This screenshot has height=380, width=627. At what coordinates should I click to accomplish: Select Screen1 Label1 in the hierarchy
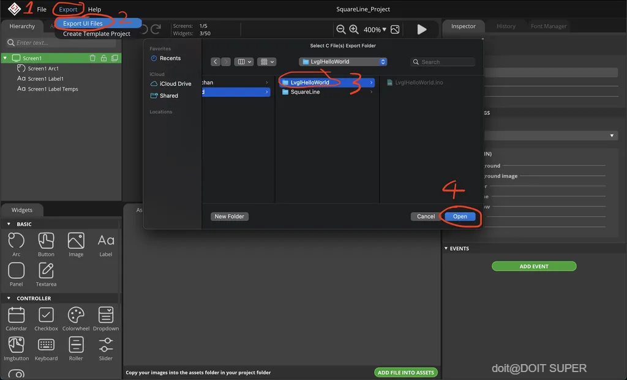(x=45, y=79)
